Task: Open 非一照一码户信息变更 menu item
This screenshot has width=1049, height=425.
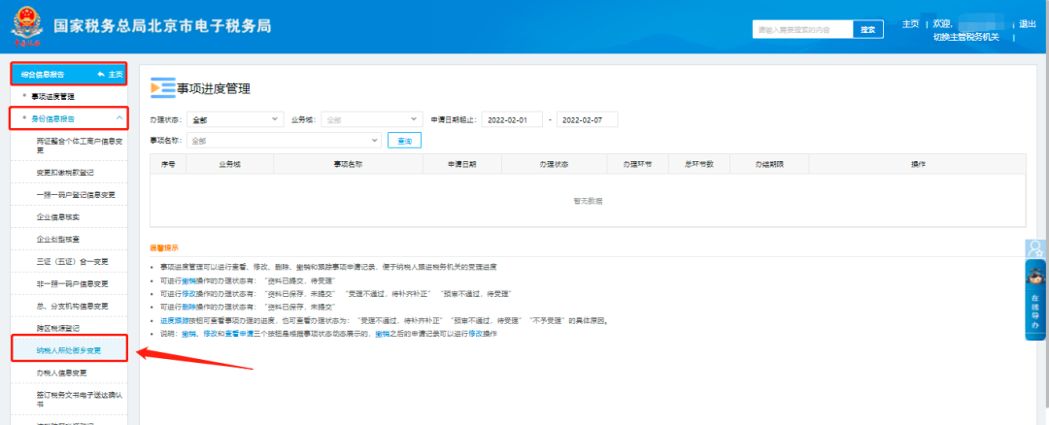Action: (72, 284)
